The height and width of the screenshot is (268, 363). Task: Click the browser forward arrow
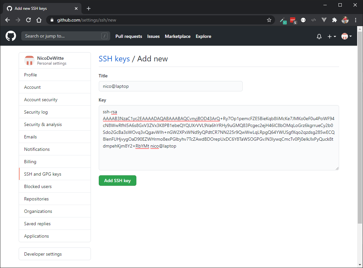(18, 20)
